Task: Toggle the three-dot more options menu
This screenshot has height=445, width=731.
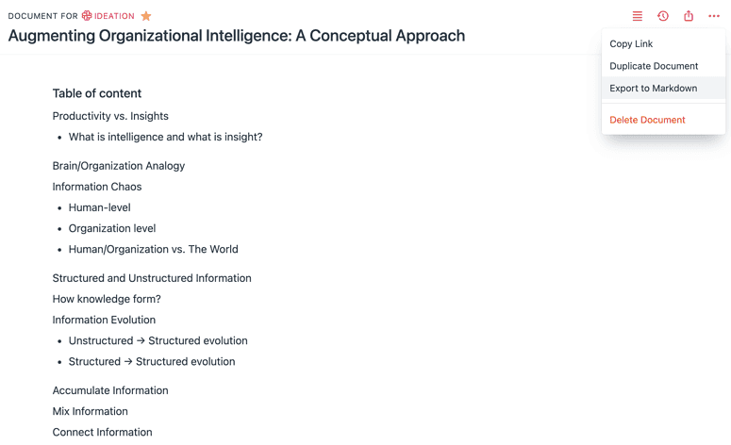Action: coord(714,16)
